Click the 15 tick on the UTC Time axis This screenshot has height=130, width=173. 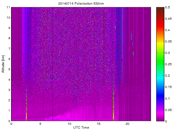pyautogui.click(x=98, y=124)
